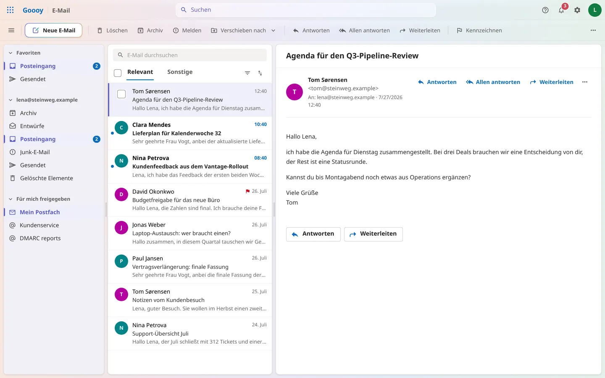Image resolution: width=605 pixels, height=378 pixels.
Task: Open Posteingang under Favoriten
Action: pyautogui.click(x=54, y=66)
